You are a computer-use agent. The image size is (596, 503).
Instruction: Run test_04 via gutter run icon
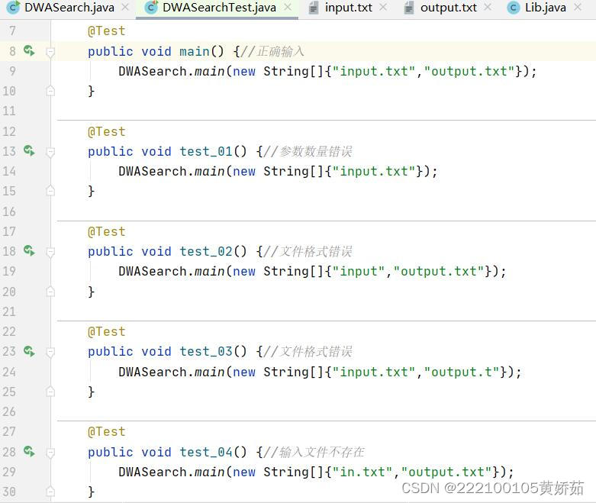click(x=29, y=452)
